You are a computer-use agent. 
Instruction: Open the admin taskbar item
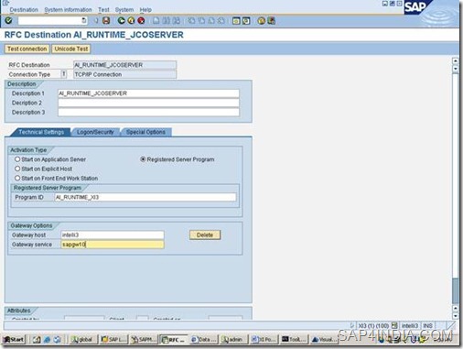coord(233,339)
